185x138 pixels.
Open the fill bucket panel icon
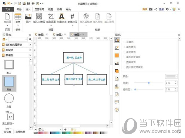(117, 40)
